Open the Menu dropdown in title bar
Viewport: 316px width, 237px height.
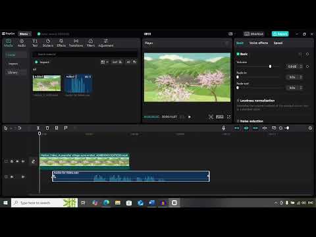[x=24, y=34]
